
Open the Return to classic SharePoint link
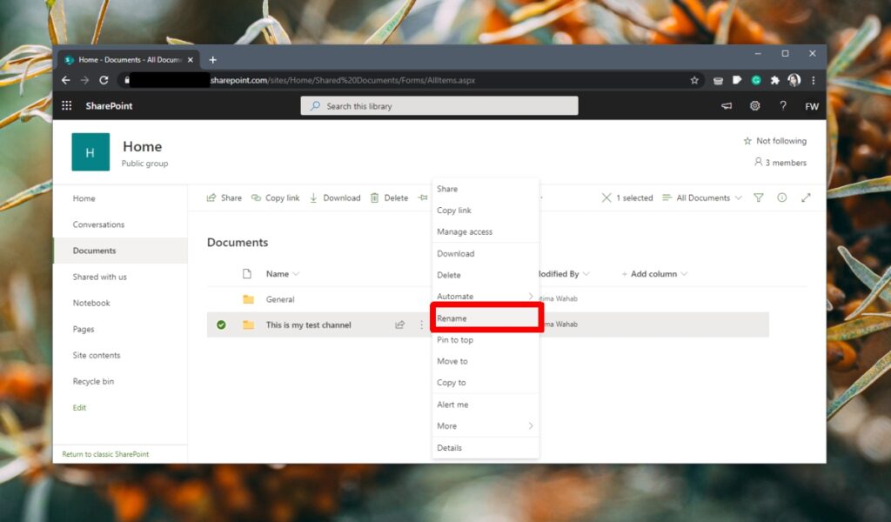(x=106, y=453)
